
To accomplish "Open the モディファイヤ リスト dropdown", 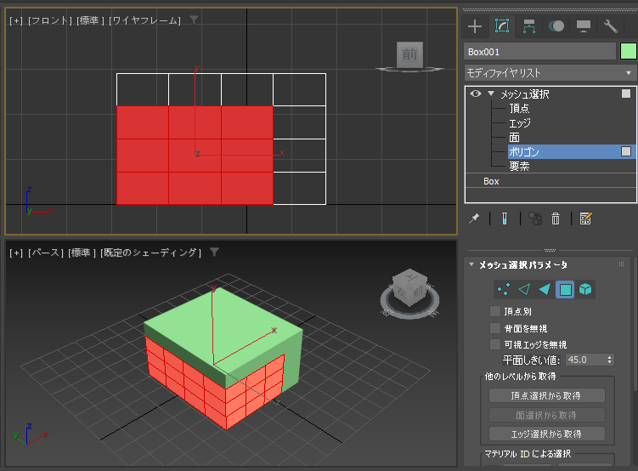I will (x=550, y=73).
